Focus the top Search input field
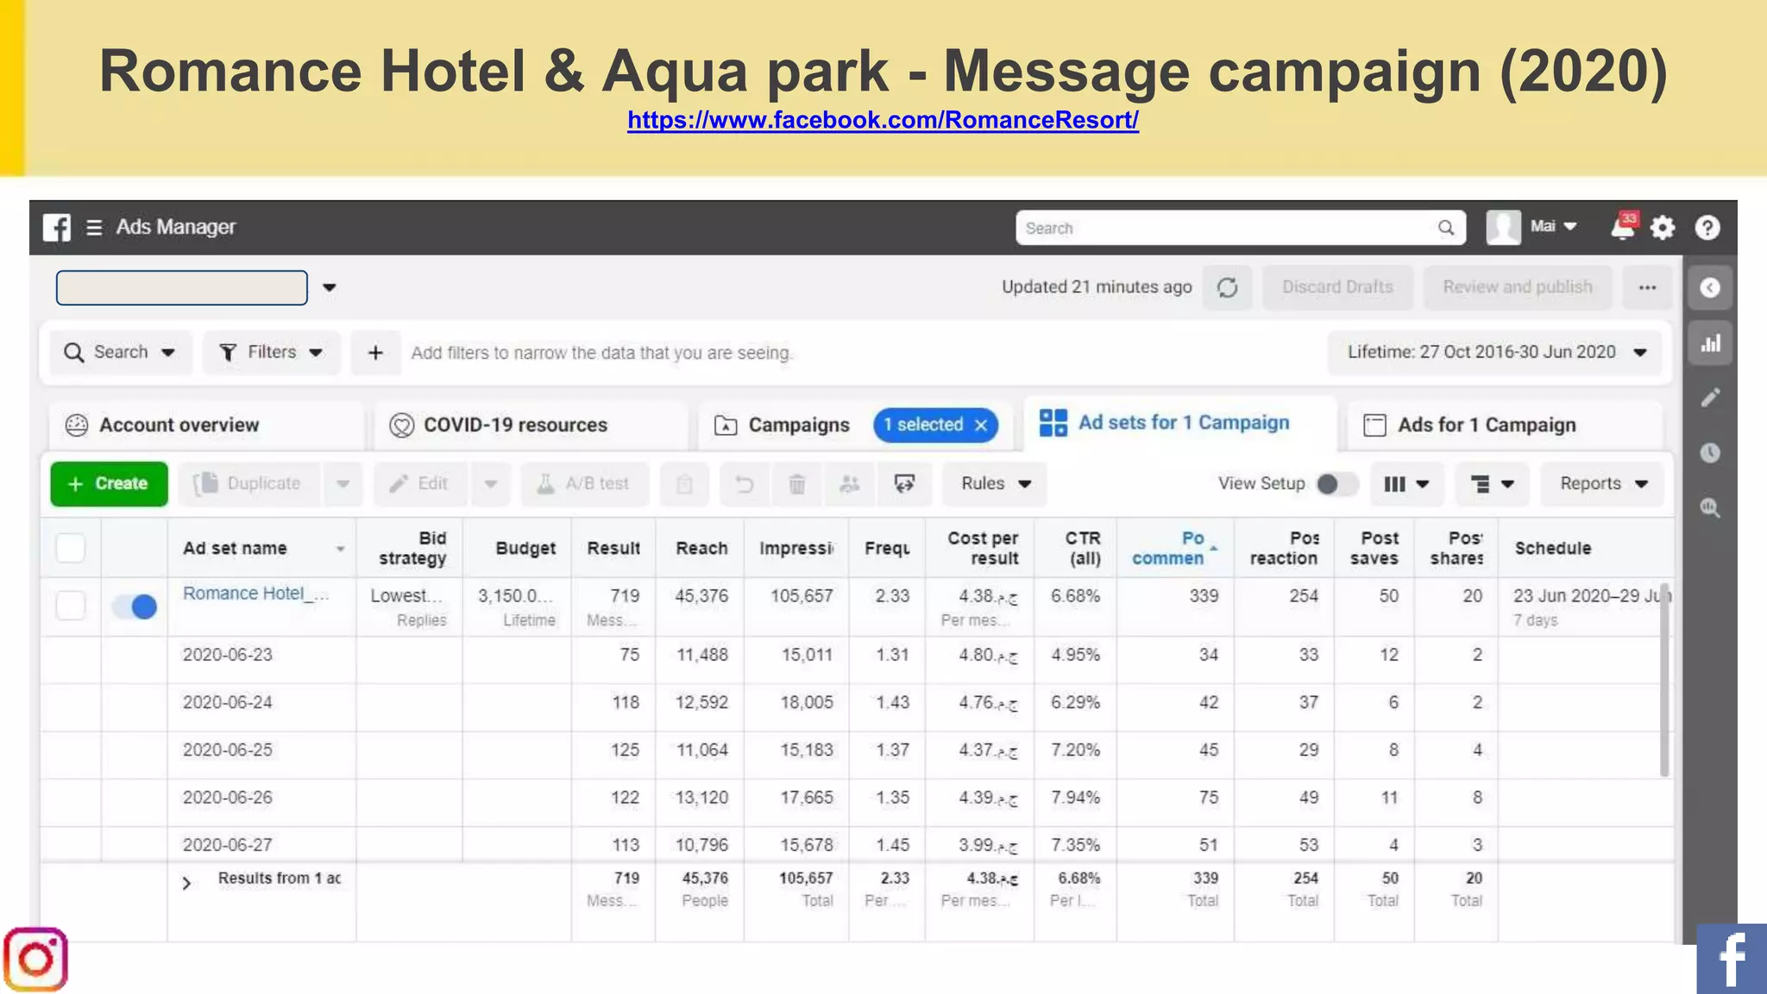The image size is (1767, 994). [1225, 228]
